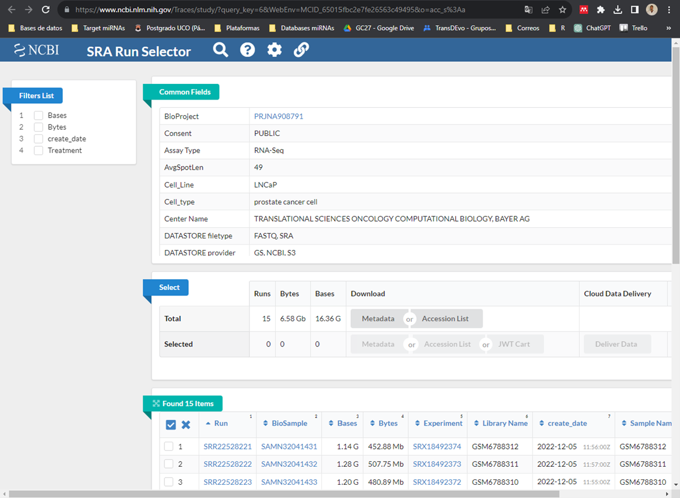Image resolution: width=680 pixels, height=498 pixels.
Task: Open BioProject PRJNA908791 link
Action: 278,116
